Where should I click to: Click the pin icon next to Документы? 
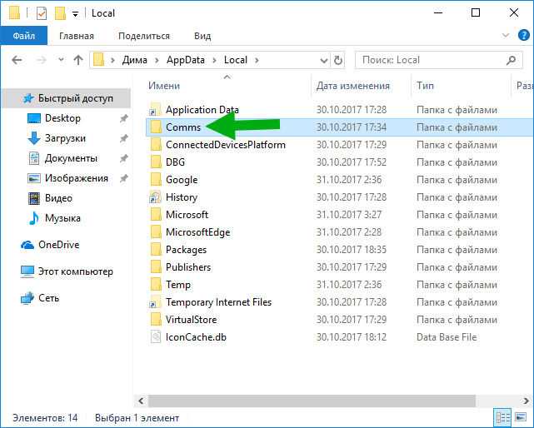123,159
